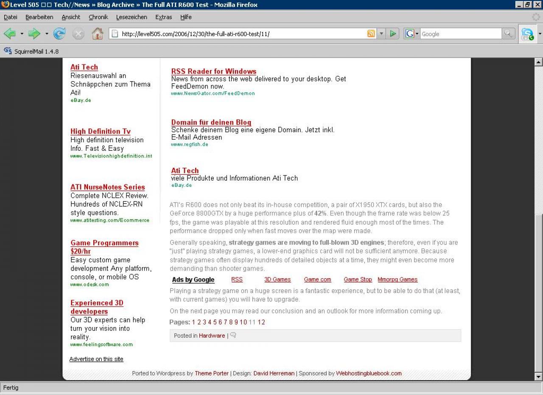The height and width of the screenshot is (395, 543).
Task: Click the Google search engine icon
Action: point(410,34)
